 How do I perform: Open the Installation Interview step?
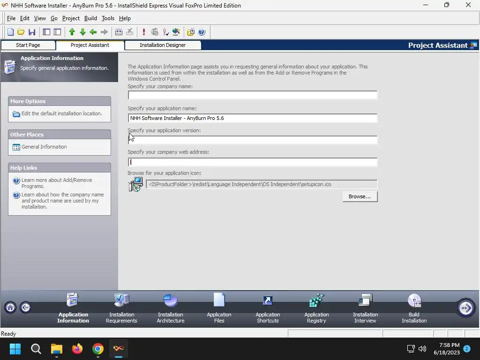(x=365, y=307)
